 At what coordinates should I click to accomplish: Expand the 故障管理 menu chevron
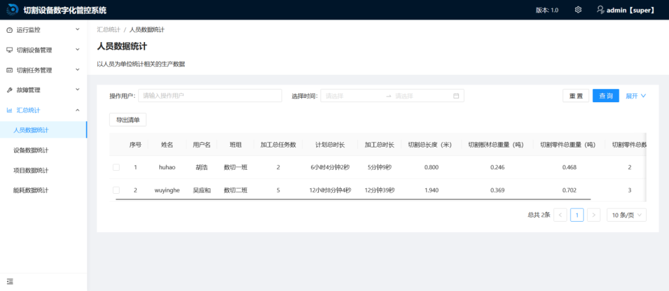tap(77, 90)
